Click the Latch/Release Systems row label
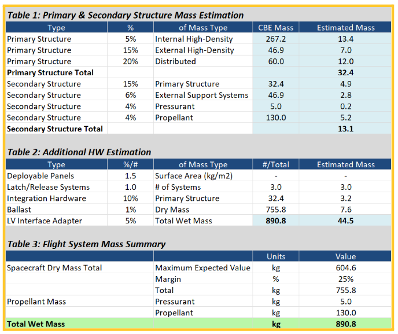The height and width of the screenshot is (334, 398). pos(48,187)
